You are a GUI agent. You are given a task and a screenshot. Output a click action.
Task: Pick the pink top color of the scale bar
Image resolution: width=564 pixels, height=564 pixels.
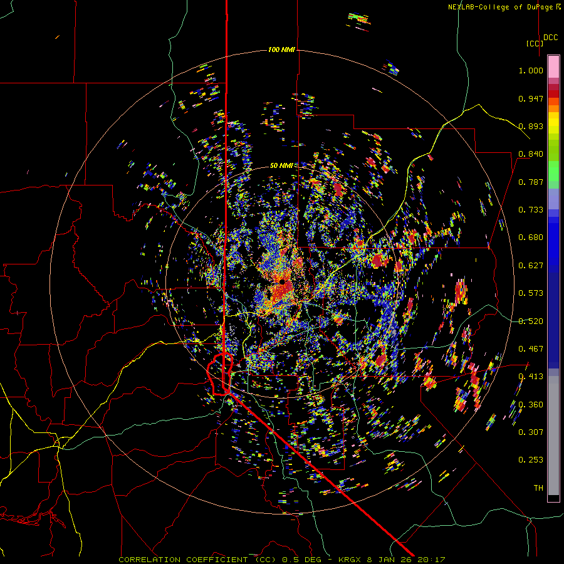pos(553,66)
